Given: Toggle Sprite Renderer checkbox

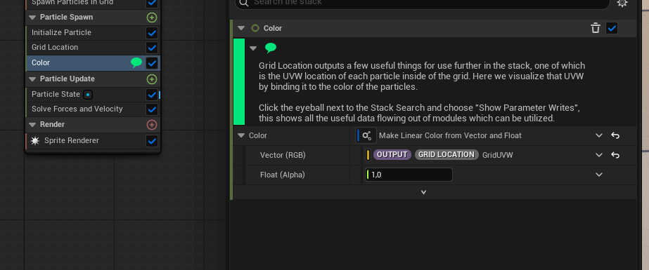Looking at the screenshot, I should 152,141.
